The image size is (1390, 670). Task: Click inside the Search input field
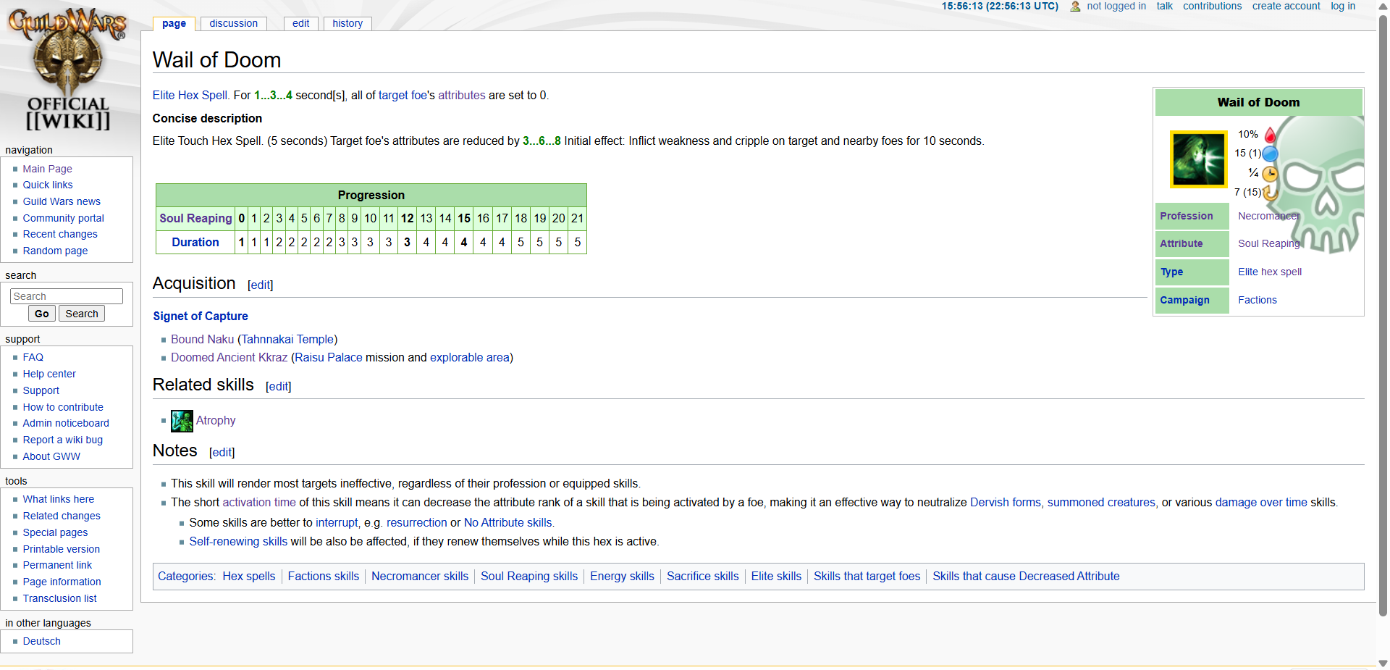point(67,296)
